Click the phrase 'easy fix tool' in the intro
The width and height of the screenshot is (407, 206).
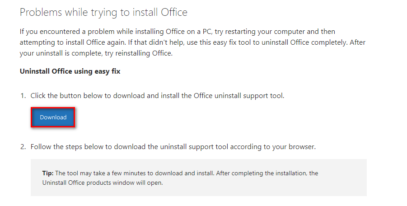pos(238,42)
